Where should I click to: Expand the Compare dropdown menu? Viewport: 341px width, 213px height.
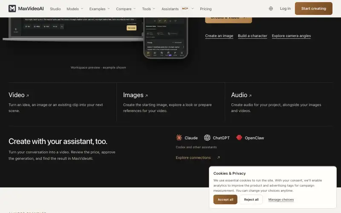point(126,9)
